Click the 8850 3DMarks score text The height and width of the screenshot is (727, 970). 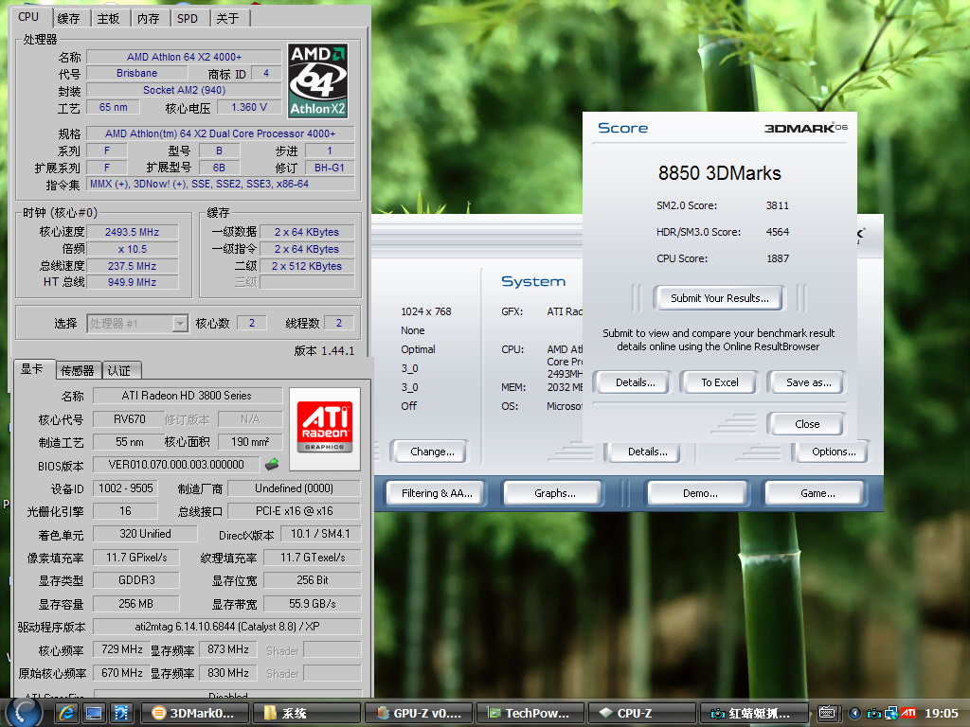point(720,173)
